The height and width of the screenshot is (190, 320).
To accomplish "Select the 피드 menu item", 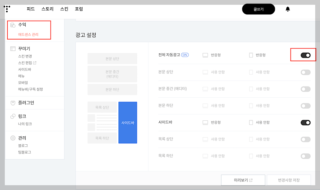I will (x=30, y=9).
